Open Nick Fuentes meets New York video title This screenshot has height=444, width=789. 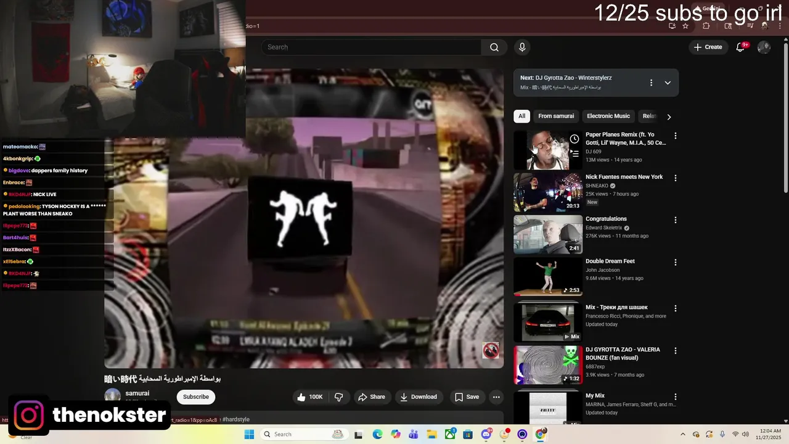click(624, 177)
